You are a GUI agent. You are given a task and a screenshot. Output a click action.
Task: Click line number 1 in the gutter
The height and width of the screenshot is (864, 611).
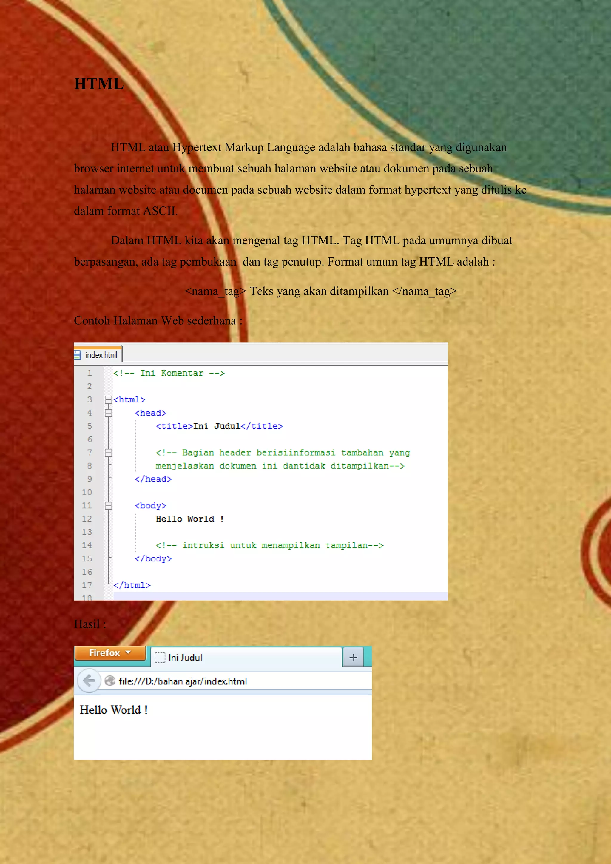coord(90,373)
